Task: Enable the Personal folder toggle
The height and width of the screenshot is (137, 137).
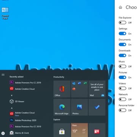Action: [x=123, y=110]
